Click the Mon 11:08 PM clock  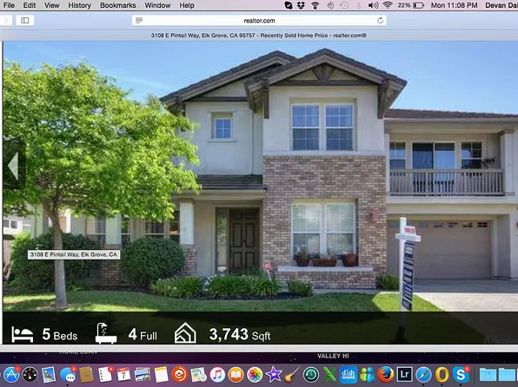point(455,5)
